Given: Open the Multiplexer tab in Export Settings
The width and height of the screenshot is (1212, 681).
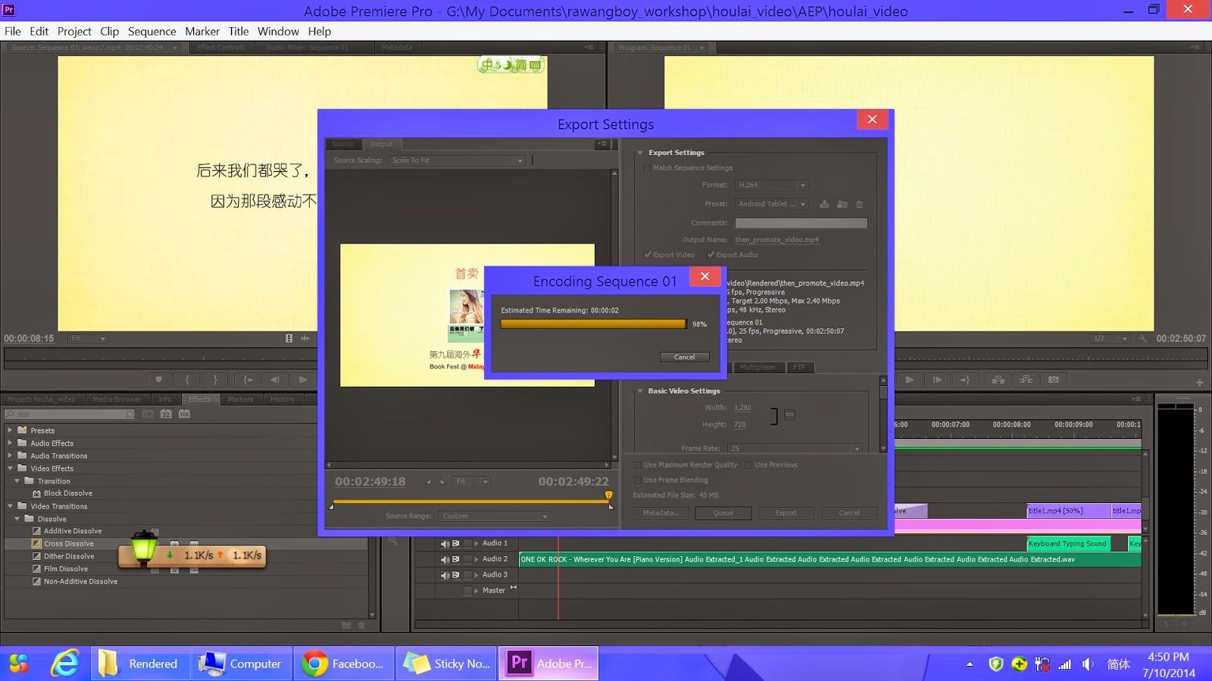Looking at the screenshot, I should [x=758, y=367].
